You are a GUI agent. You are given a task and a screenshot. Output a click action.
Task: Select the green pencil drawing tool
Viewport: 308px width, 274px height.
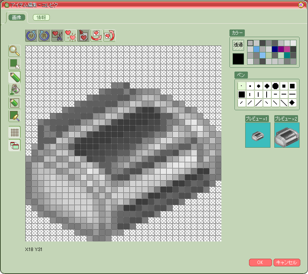click(x=15, y=77)
